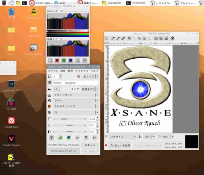
Task: Toggle red channel in histogram window
Action: (57, 60)
